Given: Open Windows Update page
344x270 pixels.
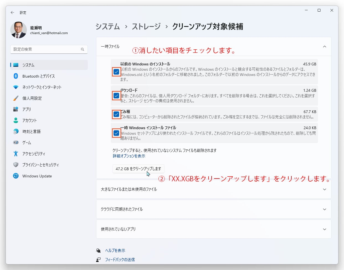Looking at the screenshot, I should pyautogui.click(x=49, y=176).
